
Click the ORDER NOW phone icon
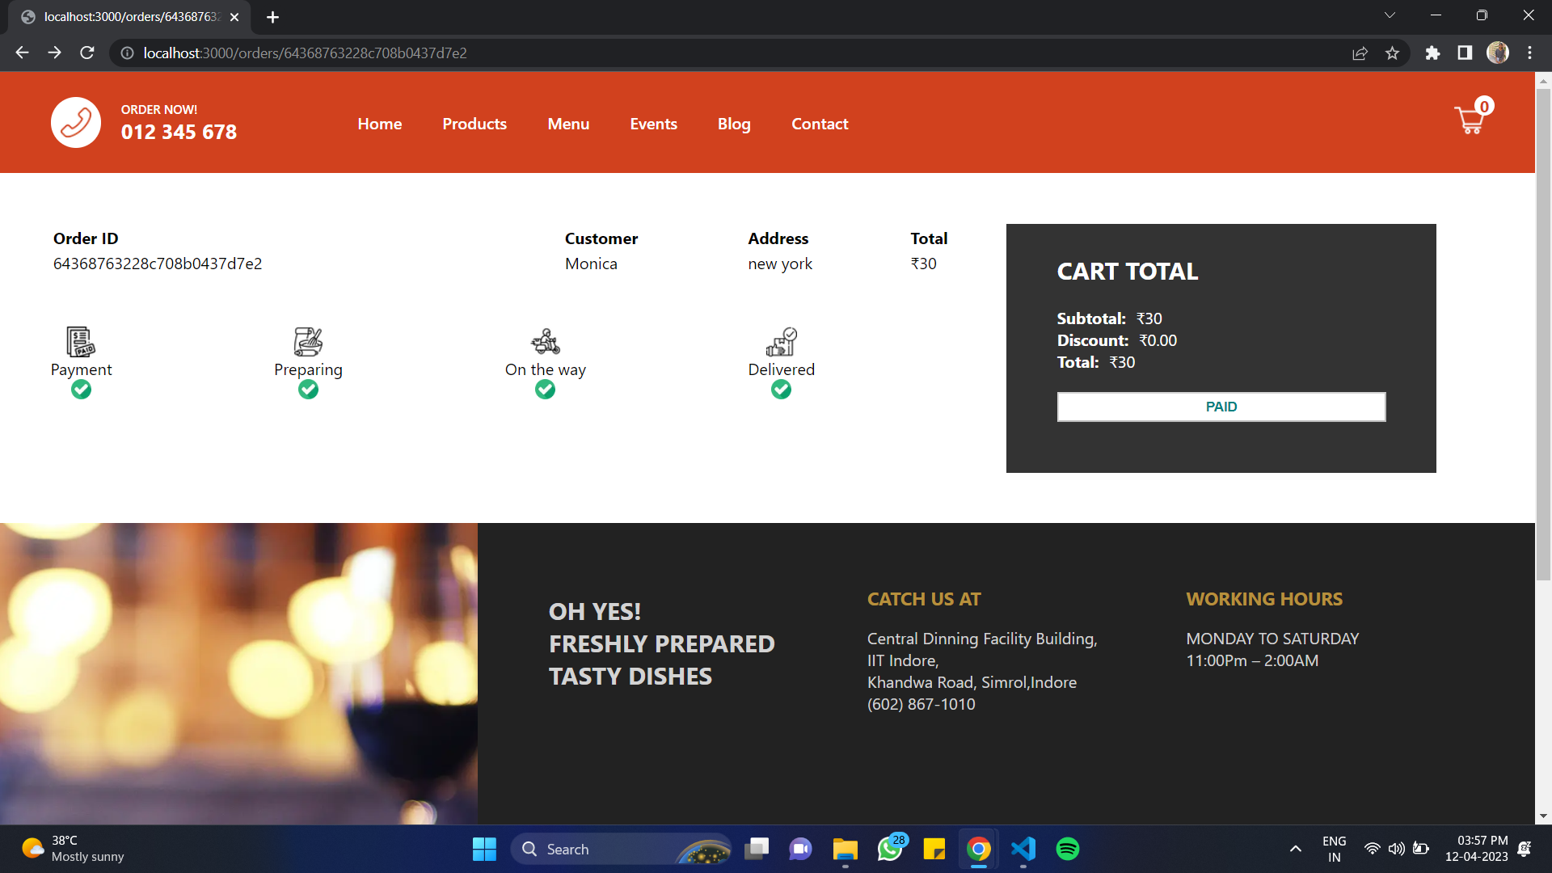point(75,122)
